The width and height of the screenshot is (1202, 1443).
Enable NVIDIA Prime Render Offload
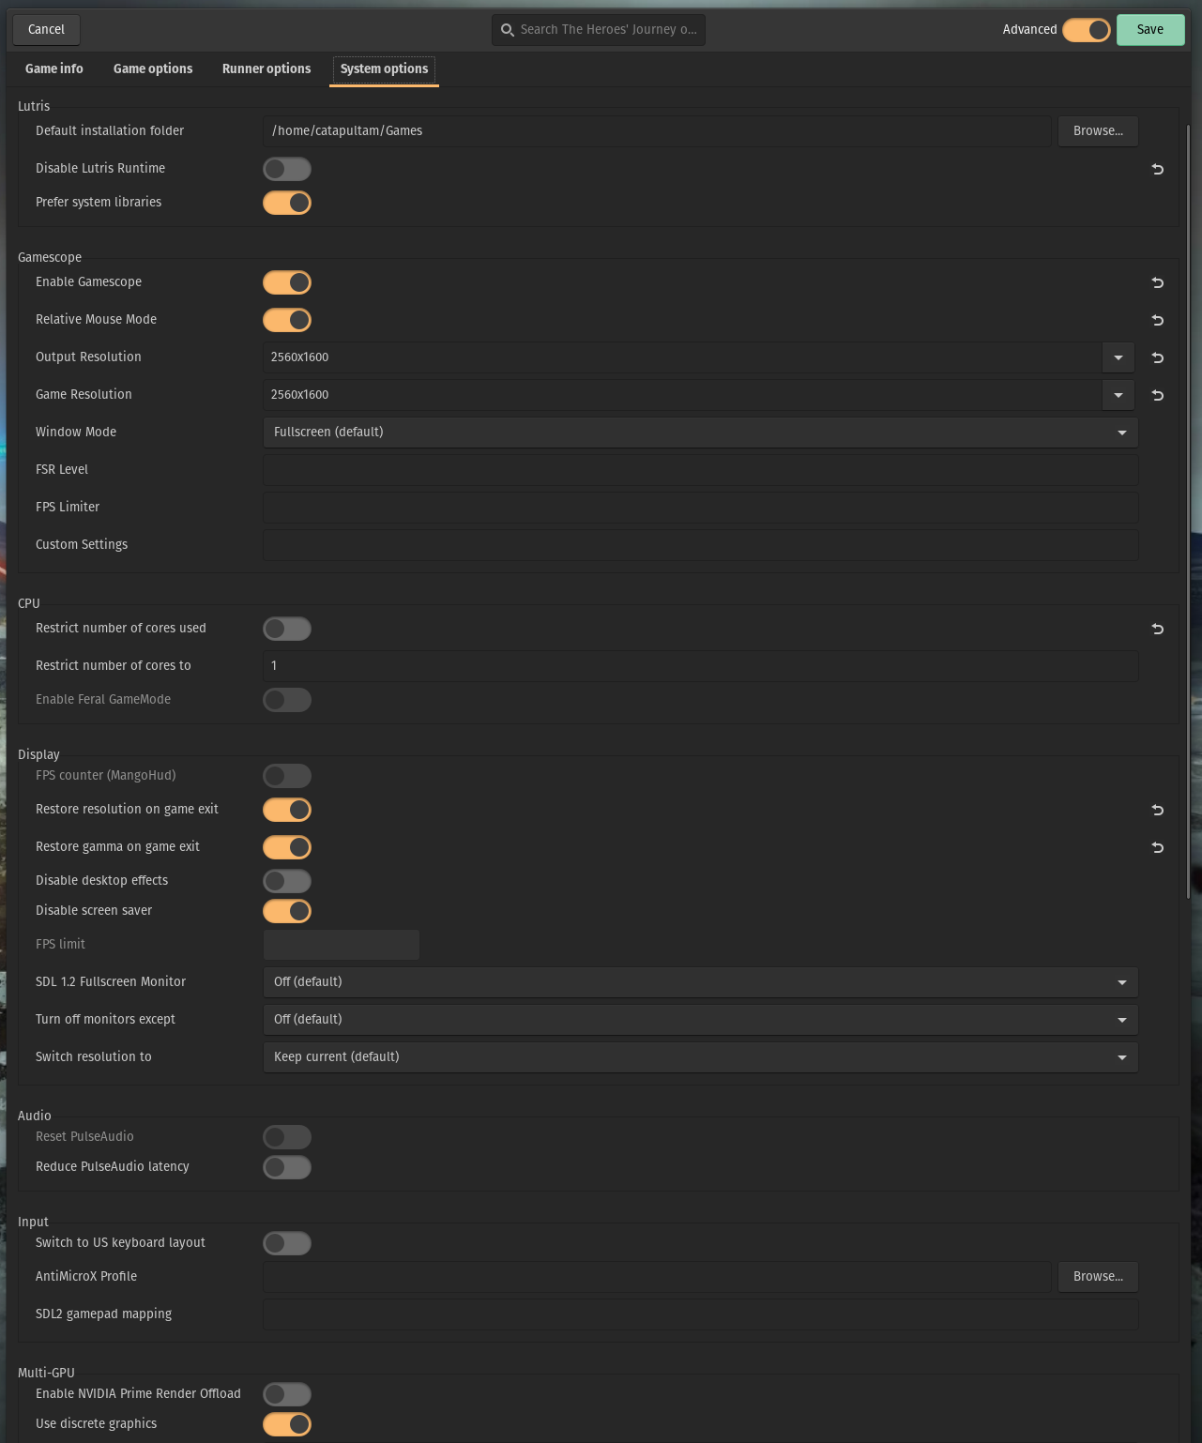click(x=287, y=1394)
